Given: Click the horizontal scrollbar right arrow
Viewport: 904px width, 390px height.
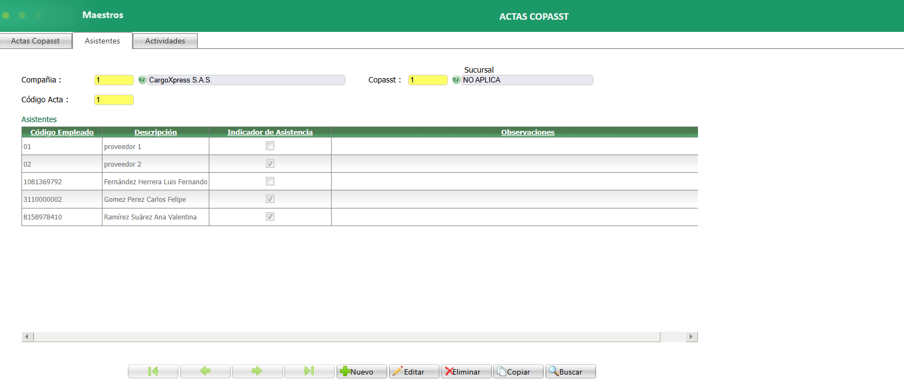Looking at the screenshot, I should 691,337.
